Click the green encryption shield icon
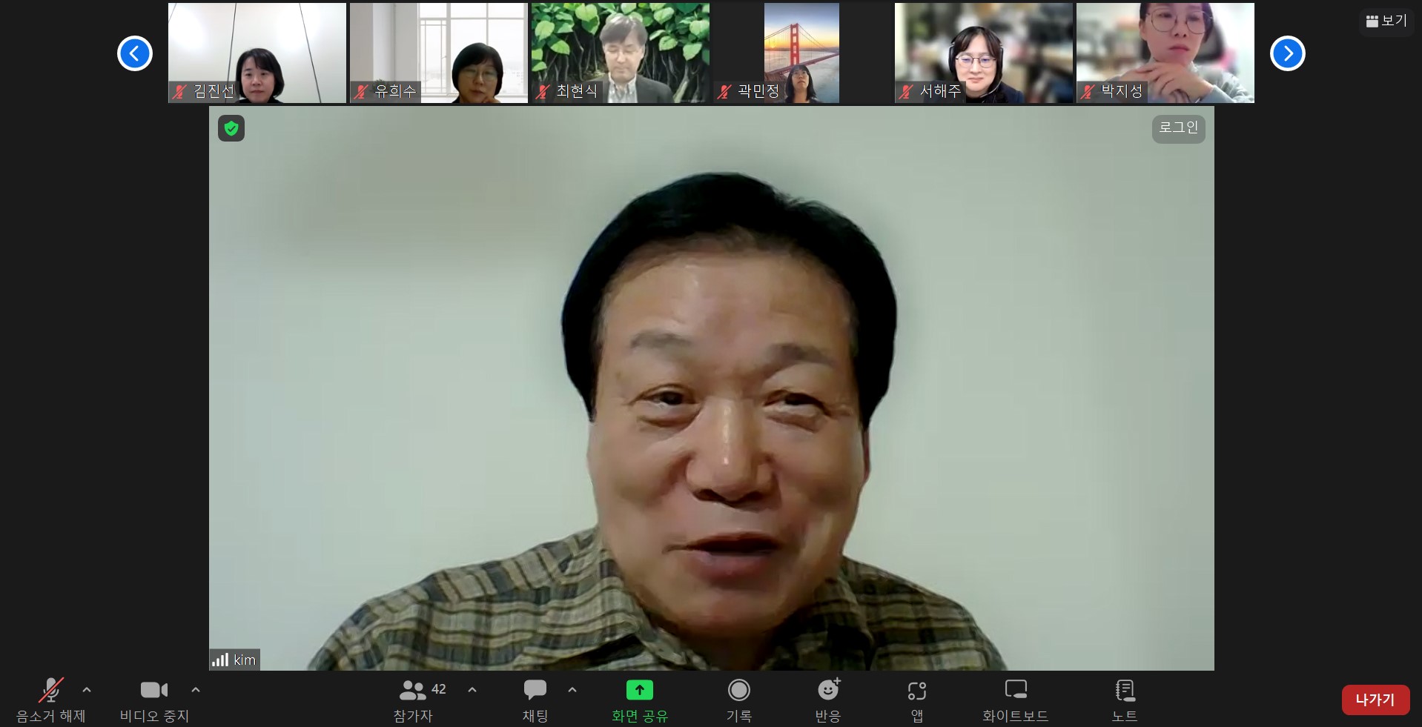This screenshot has width=1422, height=727. [x=231, y=128]
